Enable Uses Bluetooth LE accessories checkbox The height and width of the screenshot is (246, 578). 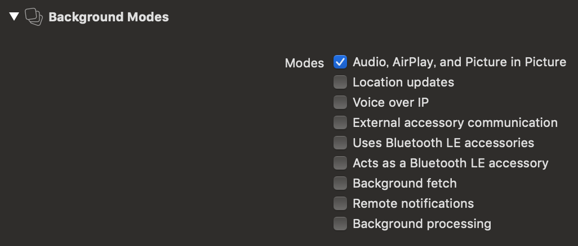tap(340, 143)
